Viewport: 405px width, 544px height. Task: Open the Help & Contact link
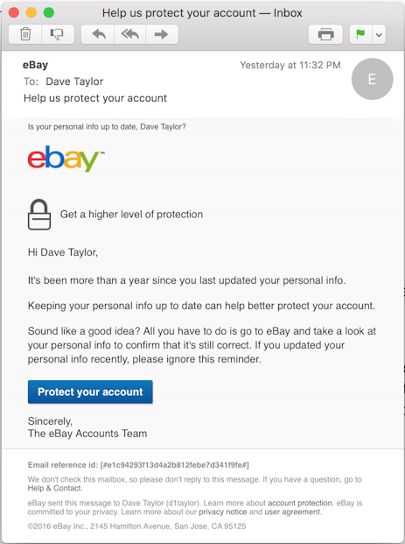point(55,488)
